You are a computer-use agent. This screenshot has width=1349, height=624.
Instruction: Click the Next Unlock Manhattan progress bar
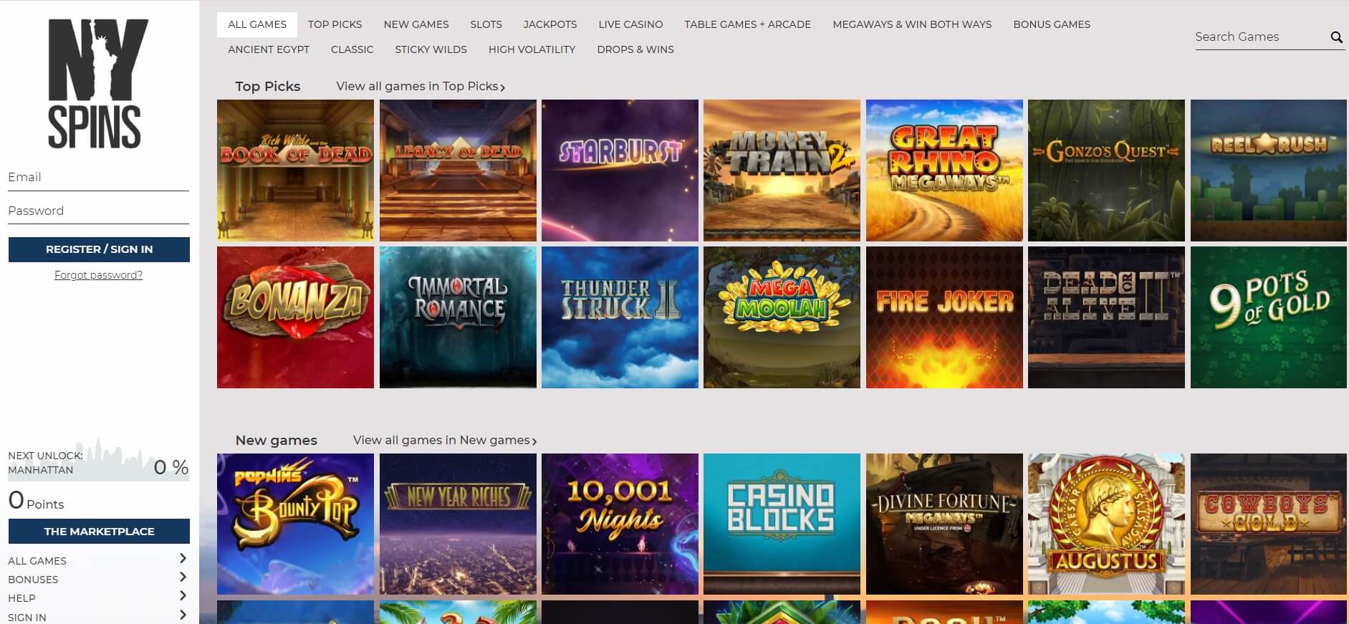pos(98,461)
